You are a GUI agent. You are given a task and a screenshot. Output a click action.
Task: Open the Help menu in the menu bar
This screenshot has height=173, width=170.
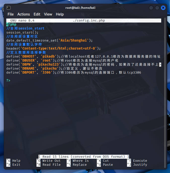(x=60, y=14)
